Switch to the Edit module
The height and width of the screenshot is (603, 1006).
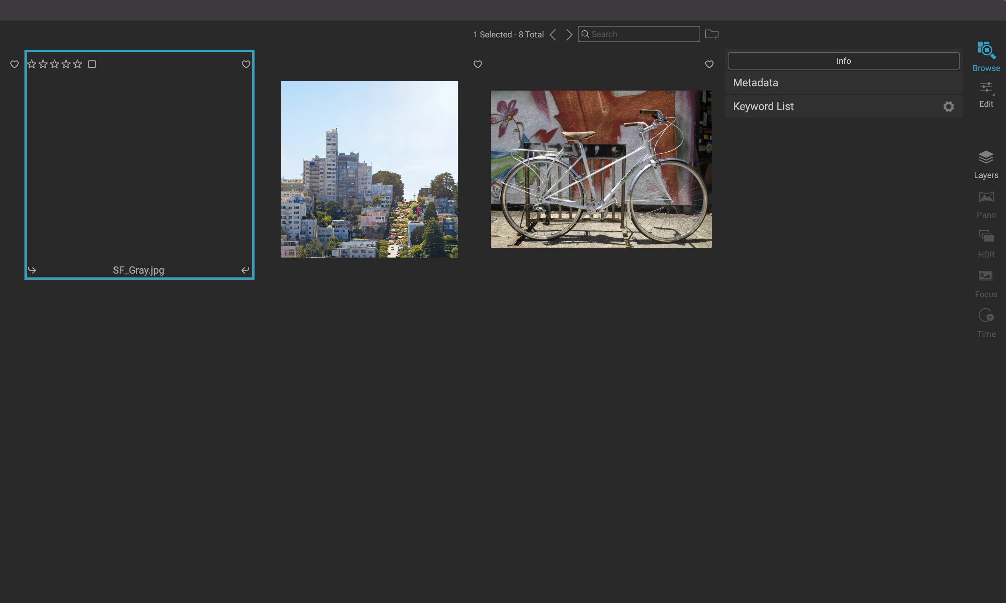(986, 88)
